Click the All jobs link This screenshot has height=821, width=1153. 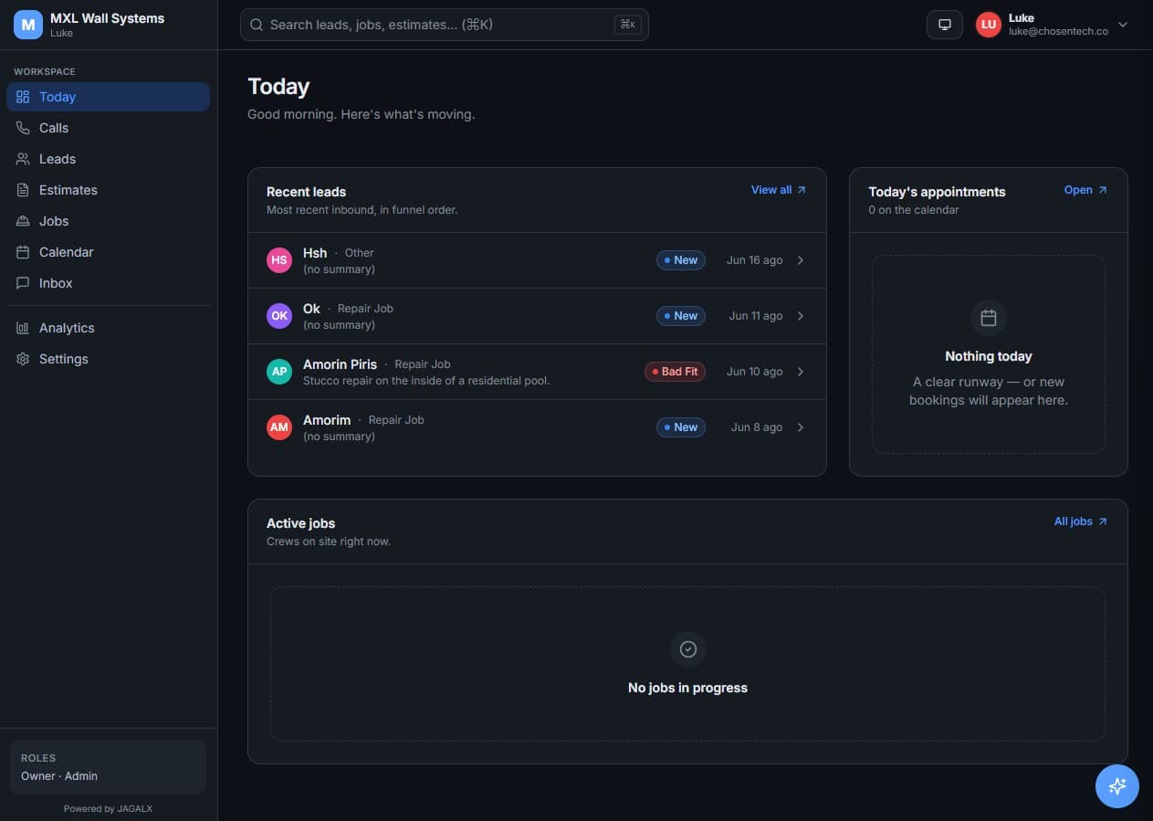tap(1081, 521)
